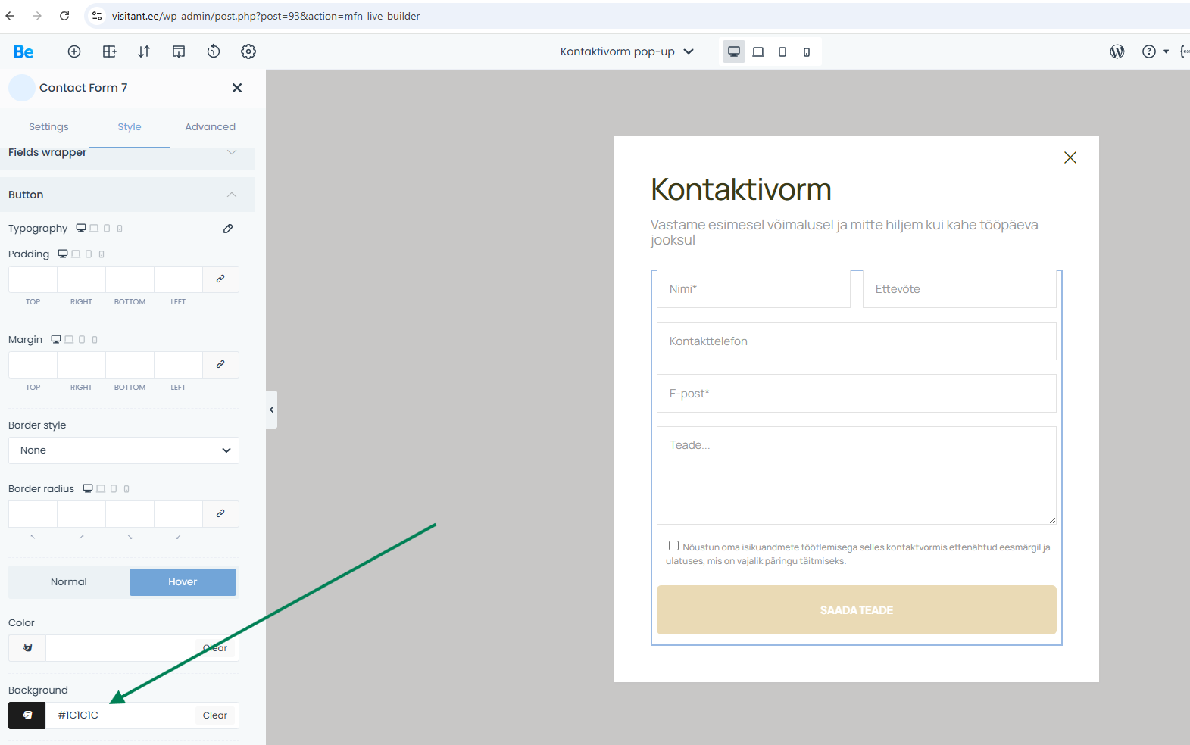Open the Border style dropdown

(123, 450)
